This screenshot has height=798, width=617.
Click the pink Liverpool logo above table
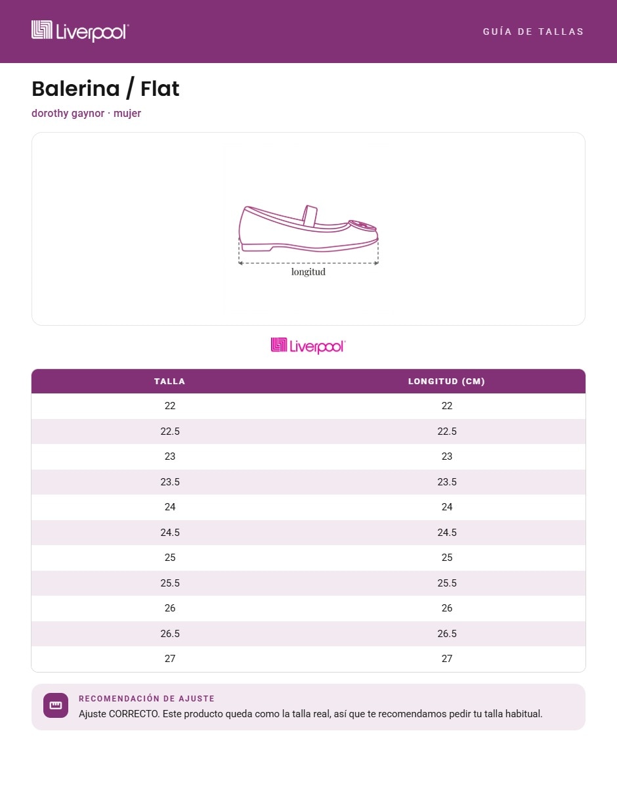(x=308, y=346)
